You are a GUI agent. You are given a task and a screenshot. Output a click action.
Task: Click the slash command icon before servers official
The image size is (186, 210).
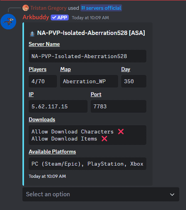[x=83, y=8]
